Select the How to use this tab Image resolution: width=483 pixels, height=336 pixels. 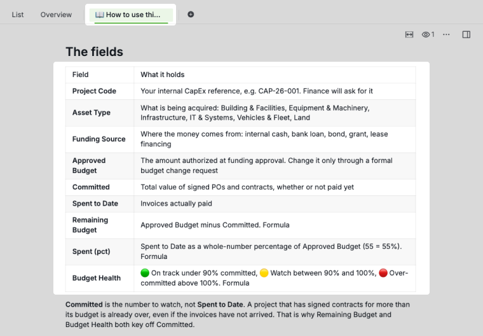point(131,15)
